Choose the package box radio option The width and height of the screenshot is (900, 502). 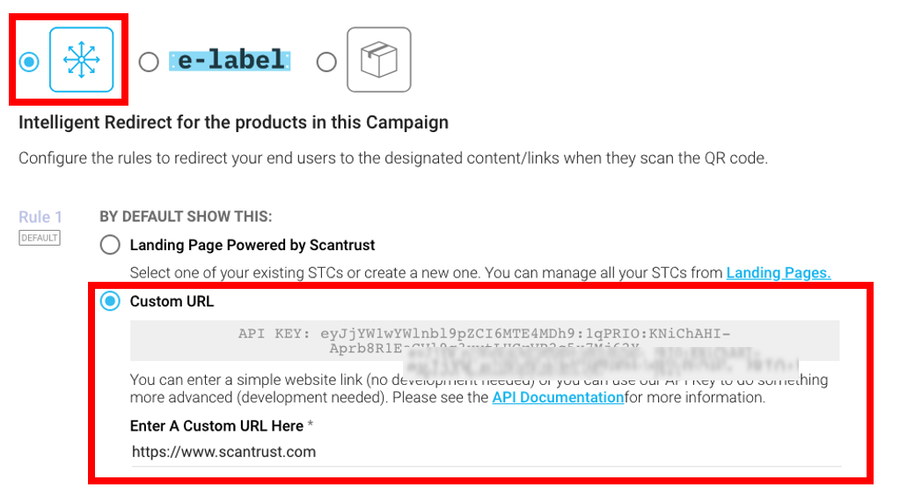coord(326,62)
